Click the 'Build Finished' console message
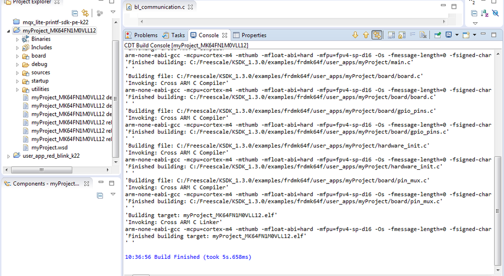This screenshot has height=276, width=504. (x=188, y=257)
